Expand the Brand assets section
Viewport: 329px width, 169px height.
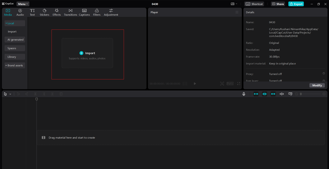click(x=15, y=65)
